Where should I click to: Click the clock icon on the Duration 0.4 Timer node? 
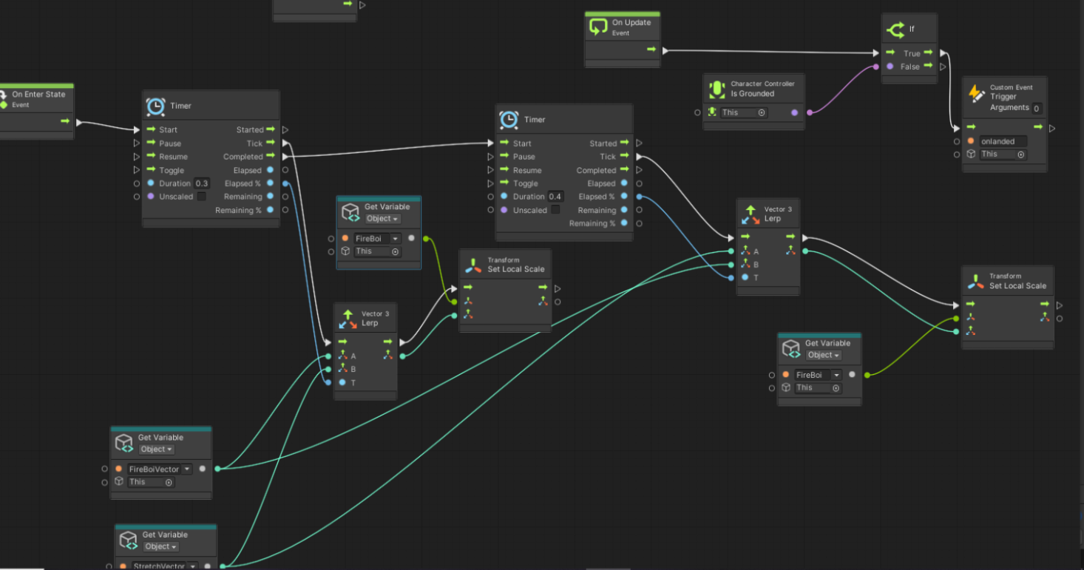coord(509,120)
